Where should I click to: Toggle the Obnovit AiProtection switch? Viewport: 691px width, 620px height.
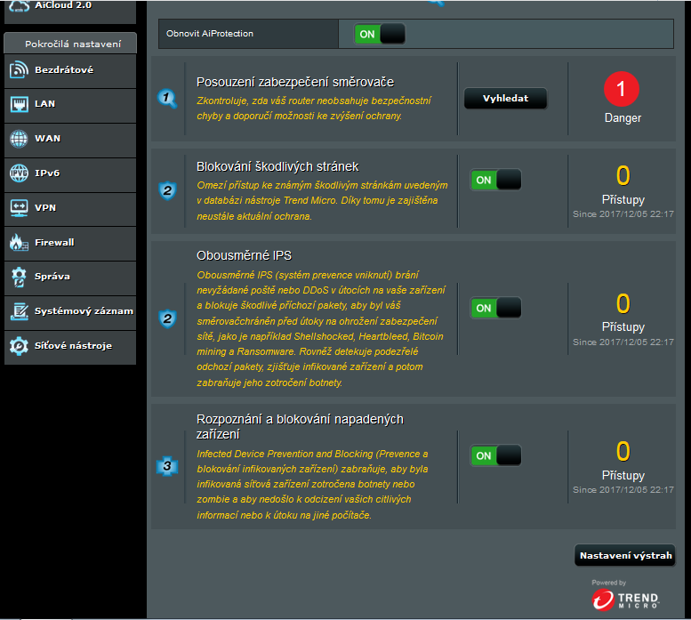380,34
